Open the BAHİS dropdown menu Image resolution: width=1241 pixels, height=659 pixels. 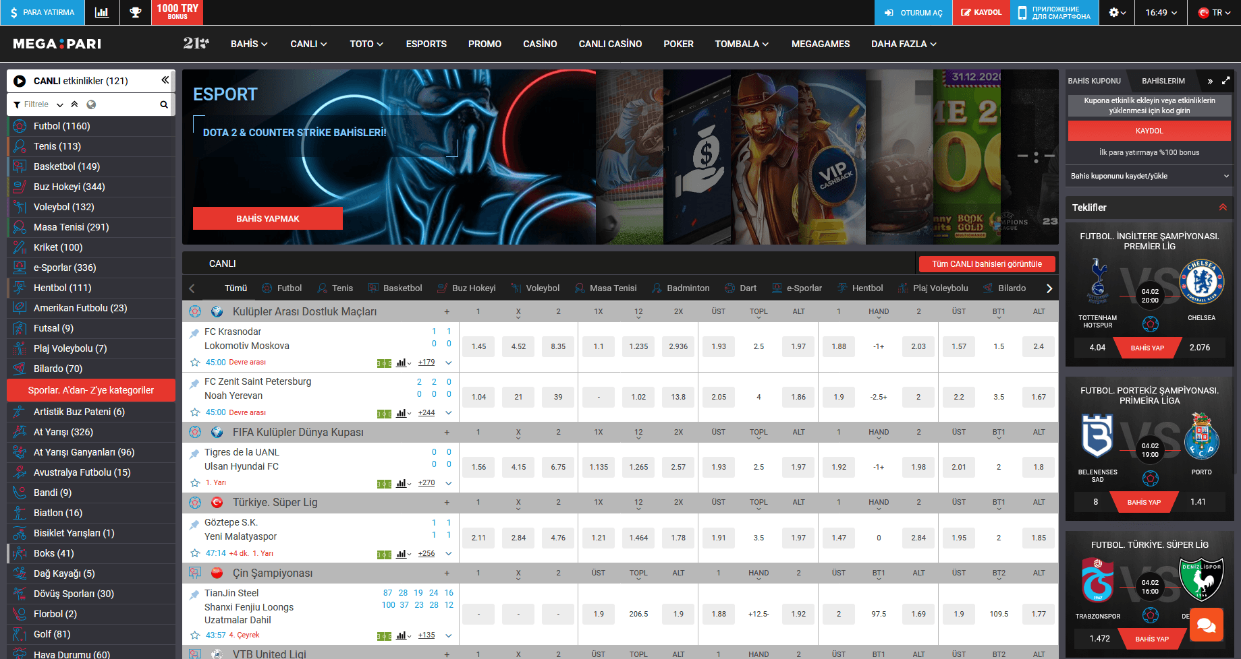point(249,44)
